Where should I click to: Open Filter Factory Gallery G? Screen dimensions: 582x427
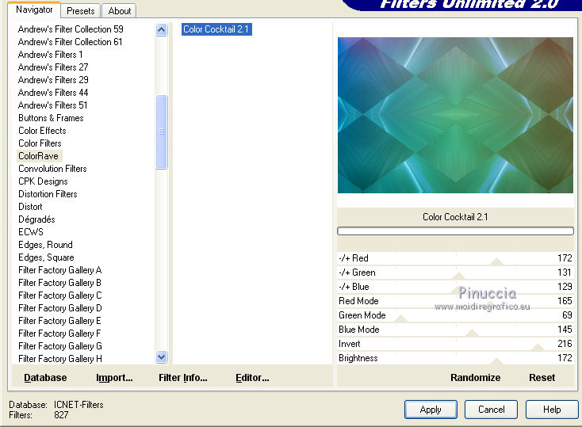pyautogui.click(x=59, y=346)
